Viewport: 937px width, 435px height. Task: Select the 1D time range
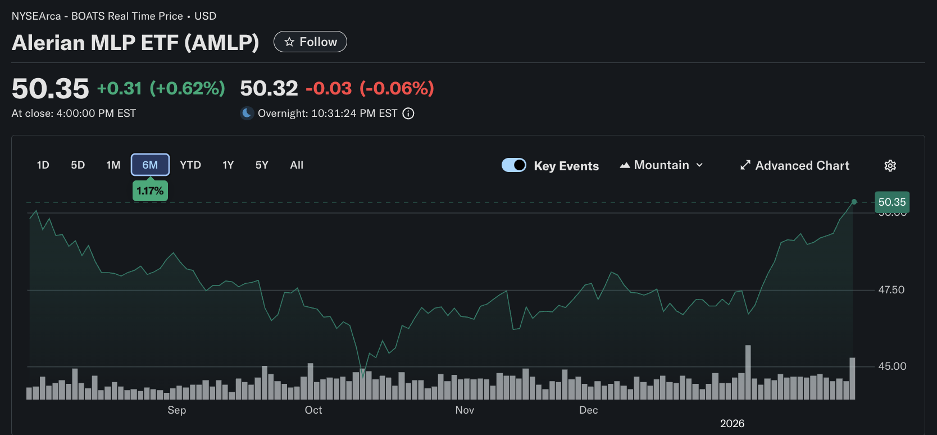43,165
